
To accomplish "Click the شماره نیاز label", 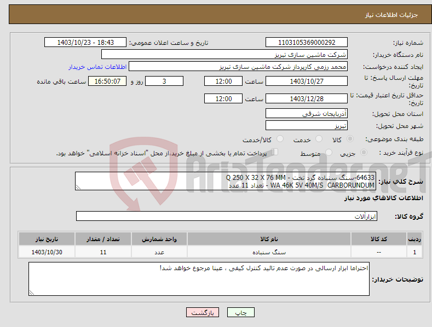I will (408, 43).
